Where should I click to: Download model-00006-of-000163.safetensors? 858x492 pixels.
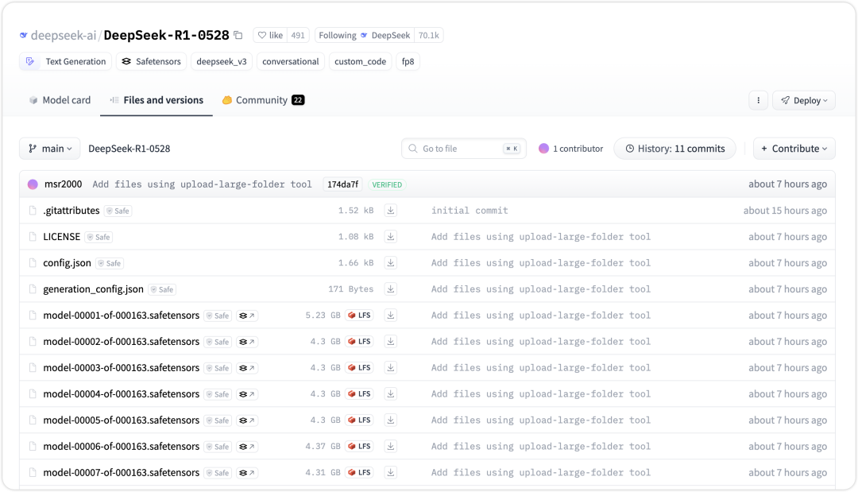[x=391, y=447]
